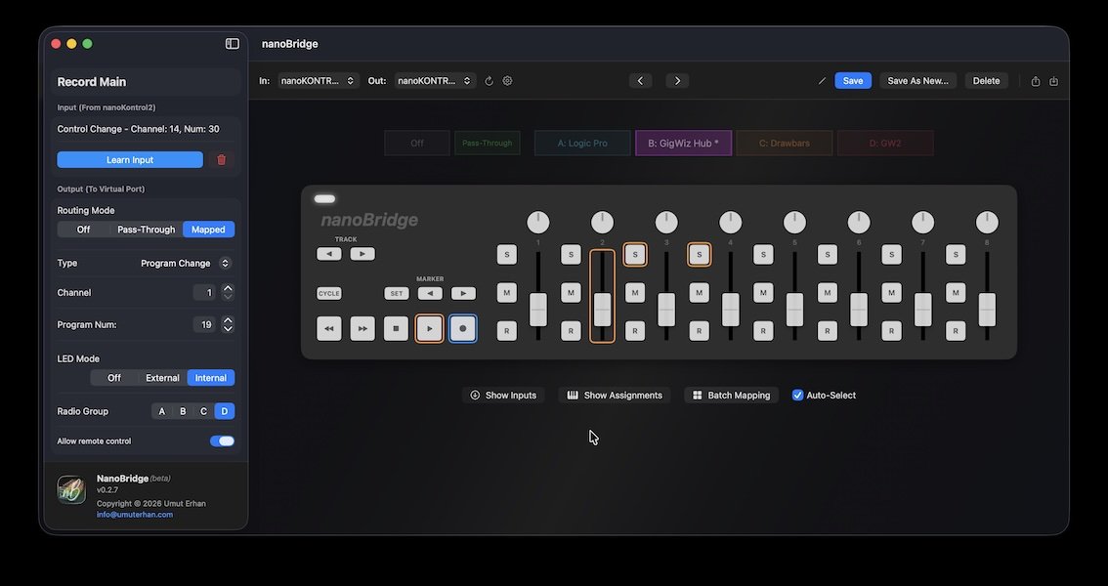Image resolution: width=1108 pixels, height=586 pixels.
Task: Click the R button of channel 8
Action: (956, 330)
